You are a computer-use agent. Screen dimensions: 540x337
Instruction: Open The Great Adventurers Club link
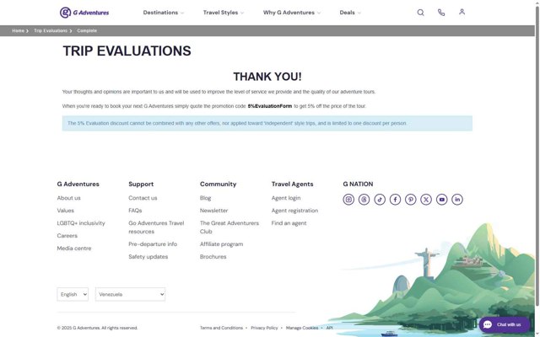229,227
